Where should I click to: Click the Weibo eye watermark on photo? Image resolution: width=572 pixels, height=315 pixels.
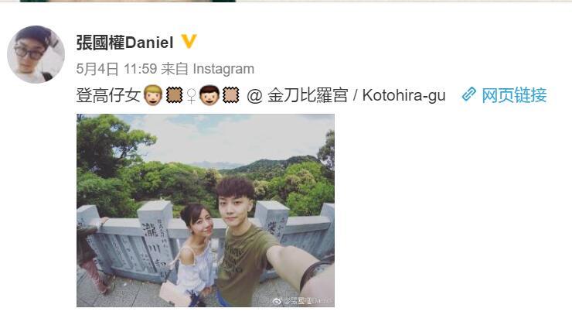point(277,301)
